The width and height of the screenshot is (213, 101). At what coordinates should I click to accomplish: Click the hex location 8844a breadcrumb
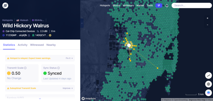click(38, 20)
